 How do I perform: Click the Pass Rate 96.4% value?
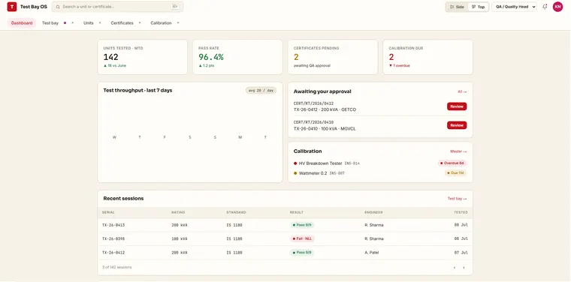tap(211, 57)
